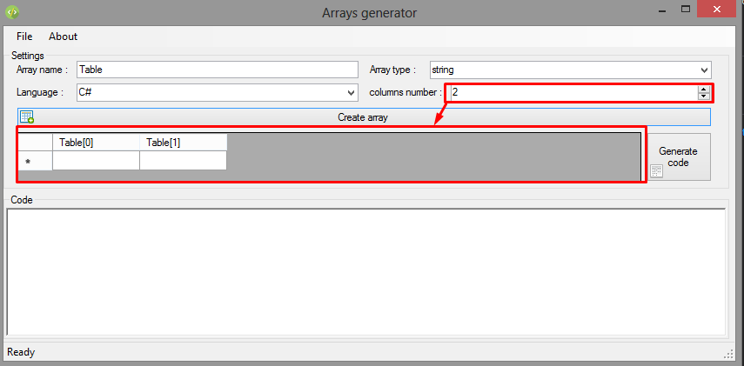Maximize the Arrays generator window
The height and width of the screenshot is (366, 744).
coord(685,9)
